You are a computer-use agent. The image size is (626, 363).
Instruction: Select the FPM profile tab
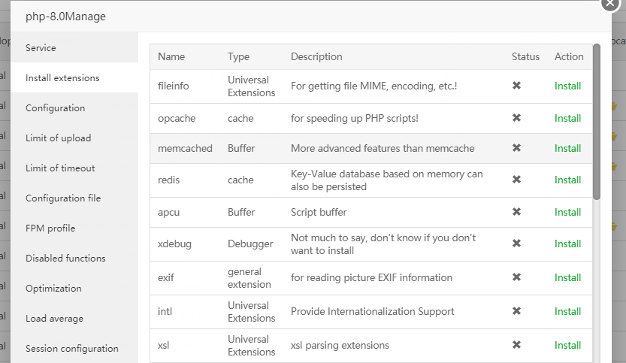click(x=50, y=228)
